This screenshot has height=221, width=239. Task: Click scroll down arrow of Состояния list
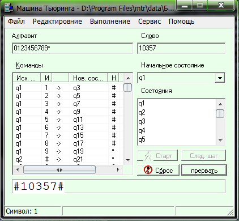click(220, 141)
